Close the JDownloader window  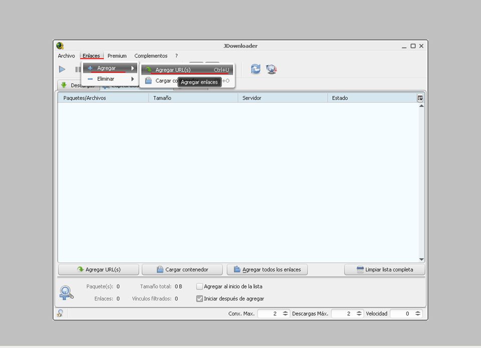tap(421, 46)
